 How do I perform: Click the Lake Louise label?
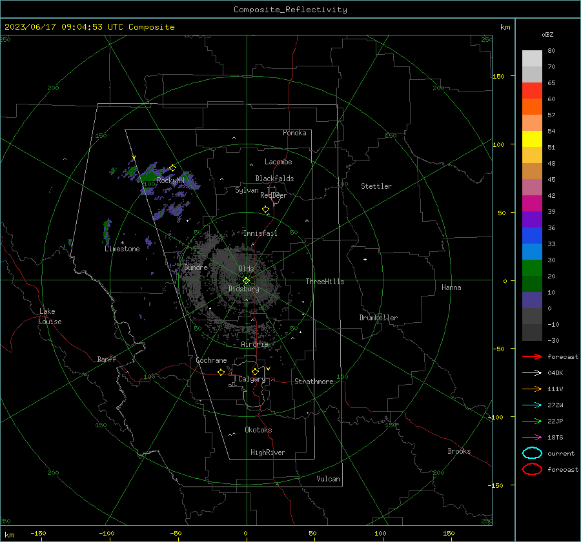pyautogui.click(x=50, y=316)
